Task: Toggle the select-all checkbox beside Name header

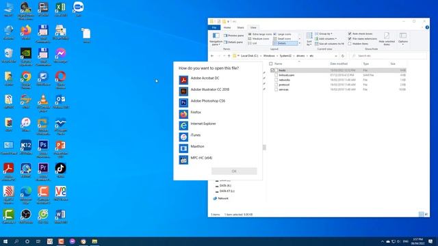Action: (x=271, y=64)
